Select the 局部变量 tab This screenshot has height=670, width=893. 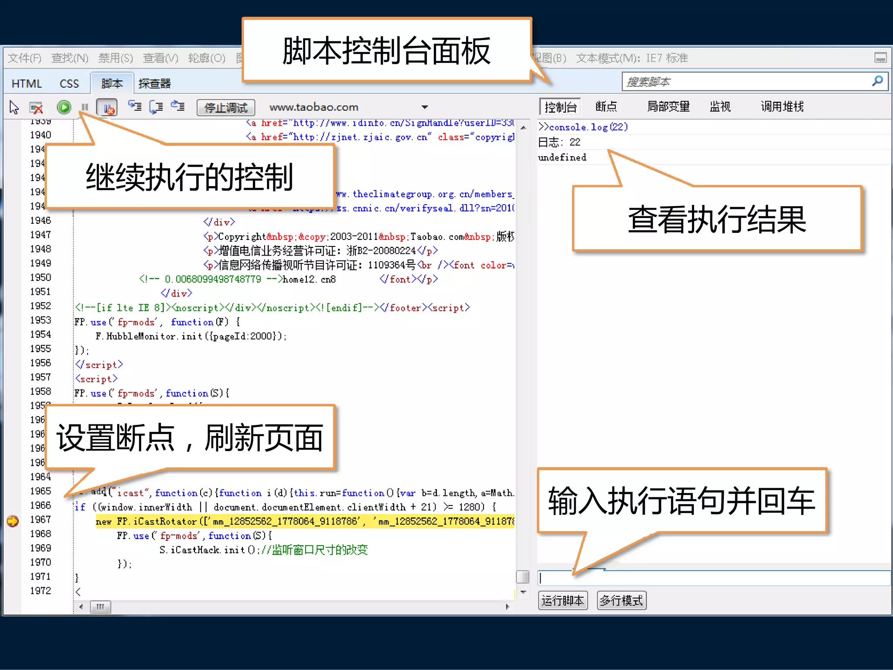pos(668,106)
